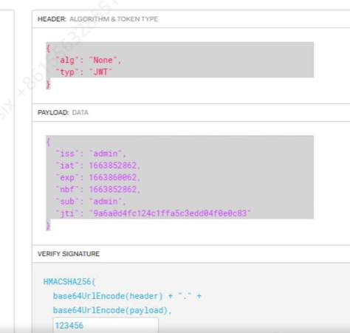Click the PAYLOAD: DATA section label
Screen dimensions: 350x333
click(x=63, y=112)
